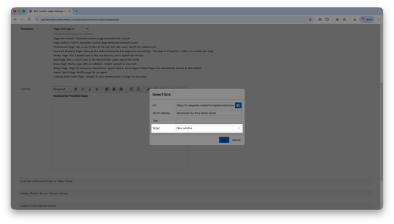Viewport: 394px width, 224px height.
Task: Bookmark this page with the star icon
Action: (310, 19)
